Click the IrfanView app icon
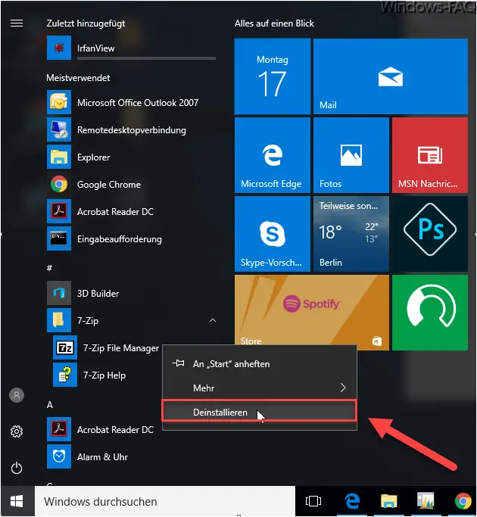477x517 pixels. (59, 48)
